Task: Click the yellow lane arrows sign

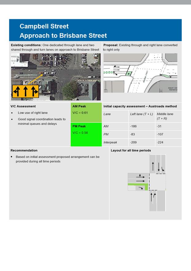Action: coord(25,91)
